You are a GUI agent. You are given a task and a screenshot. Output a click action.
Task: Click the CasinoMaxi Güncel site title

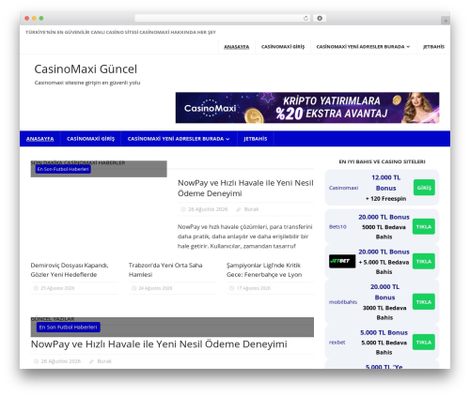point(86,69)
